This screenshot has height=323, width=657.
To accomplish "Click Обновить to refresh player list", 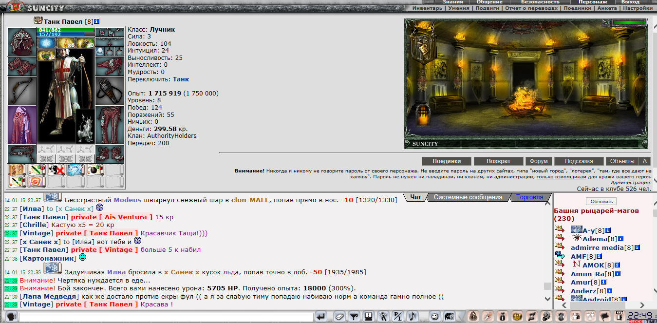I will pyautogui.click(x=601, y=201).
